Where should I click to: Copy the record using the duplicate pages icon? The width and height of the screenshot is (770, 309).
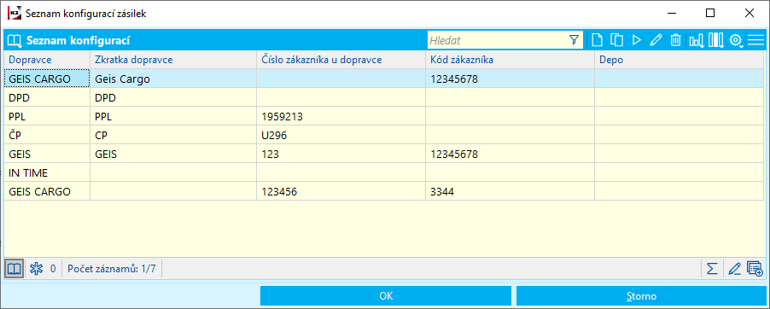tap(617, 40)
